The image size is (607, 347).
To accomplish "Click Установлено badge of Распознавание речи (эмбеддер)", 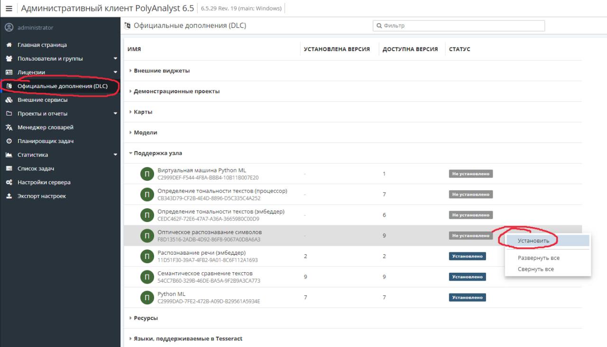I will coord(468,256).
